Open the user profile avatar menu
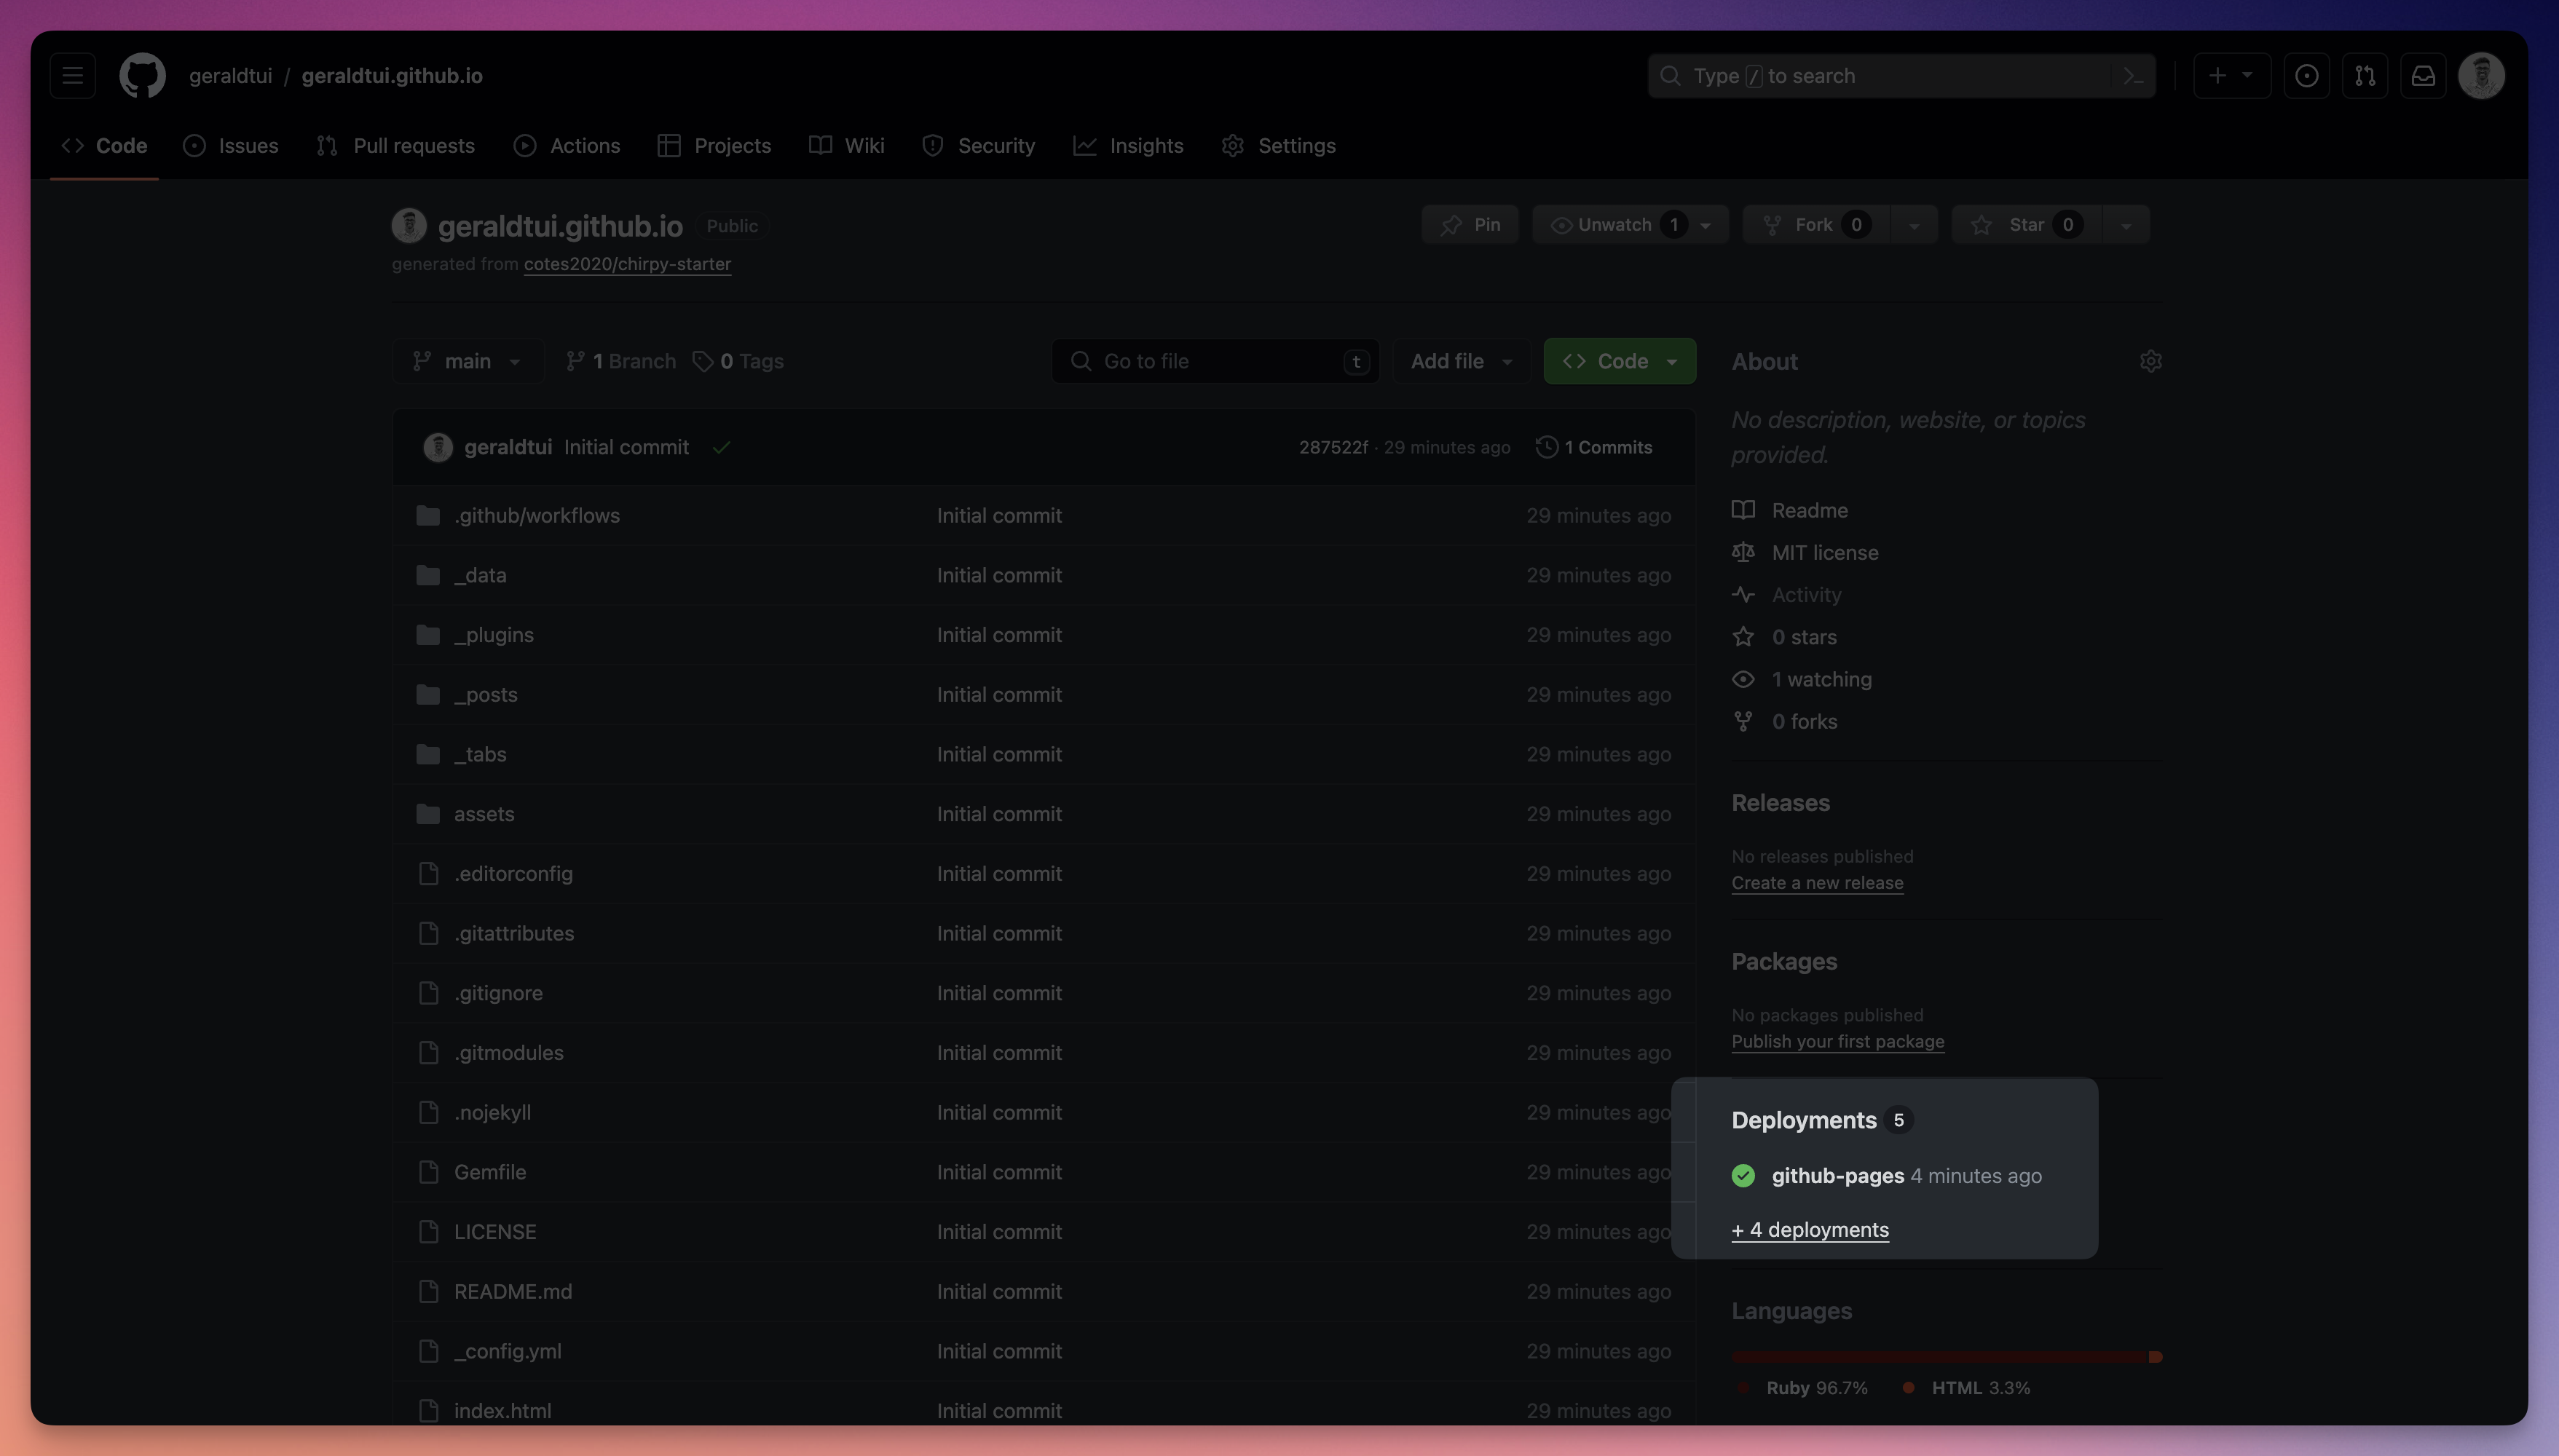Image resolution: width=2559 pixels, height=1456 pixels. (x=2481, y=76)
